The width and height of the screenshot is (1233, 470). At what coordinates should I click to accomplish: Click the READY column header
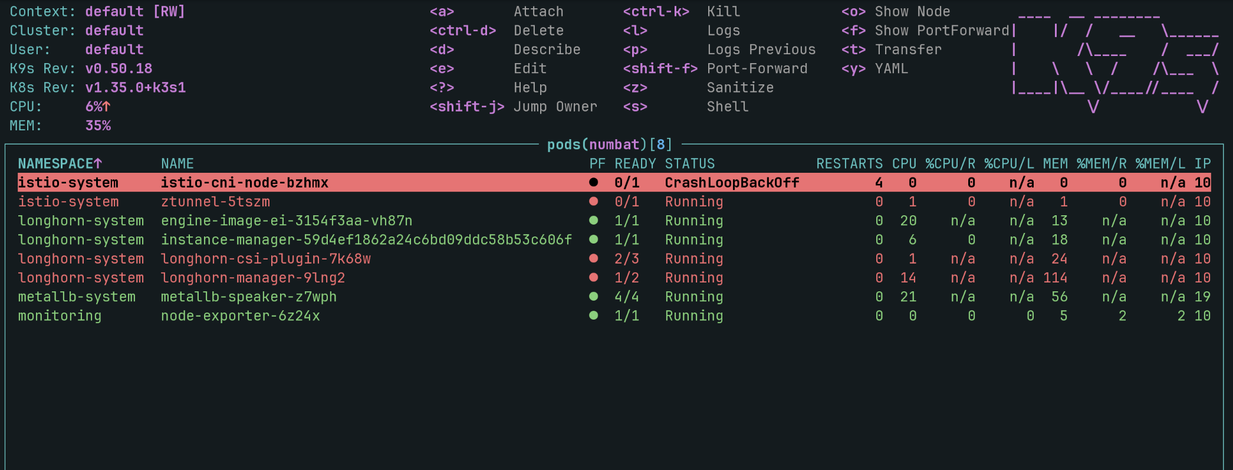coord(635,163)
